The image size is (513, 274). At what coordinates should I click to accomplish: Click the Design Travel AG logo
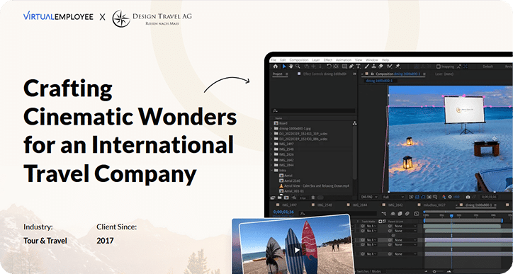[x=152, y=18]
